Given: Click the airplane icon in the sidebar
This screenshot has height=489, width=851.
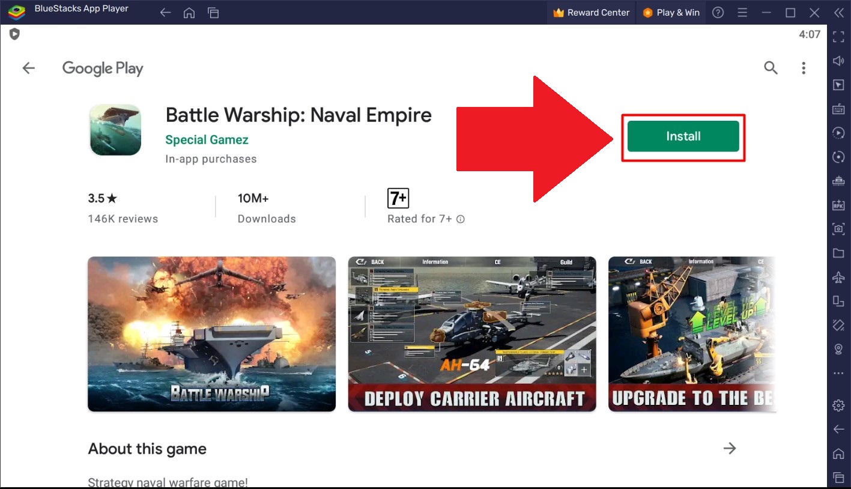Looking at the screenshot, I should point(838,277).
